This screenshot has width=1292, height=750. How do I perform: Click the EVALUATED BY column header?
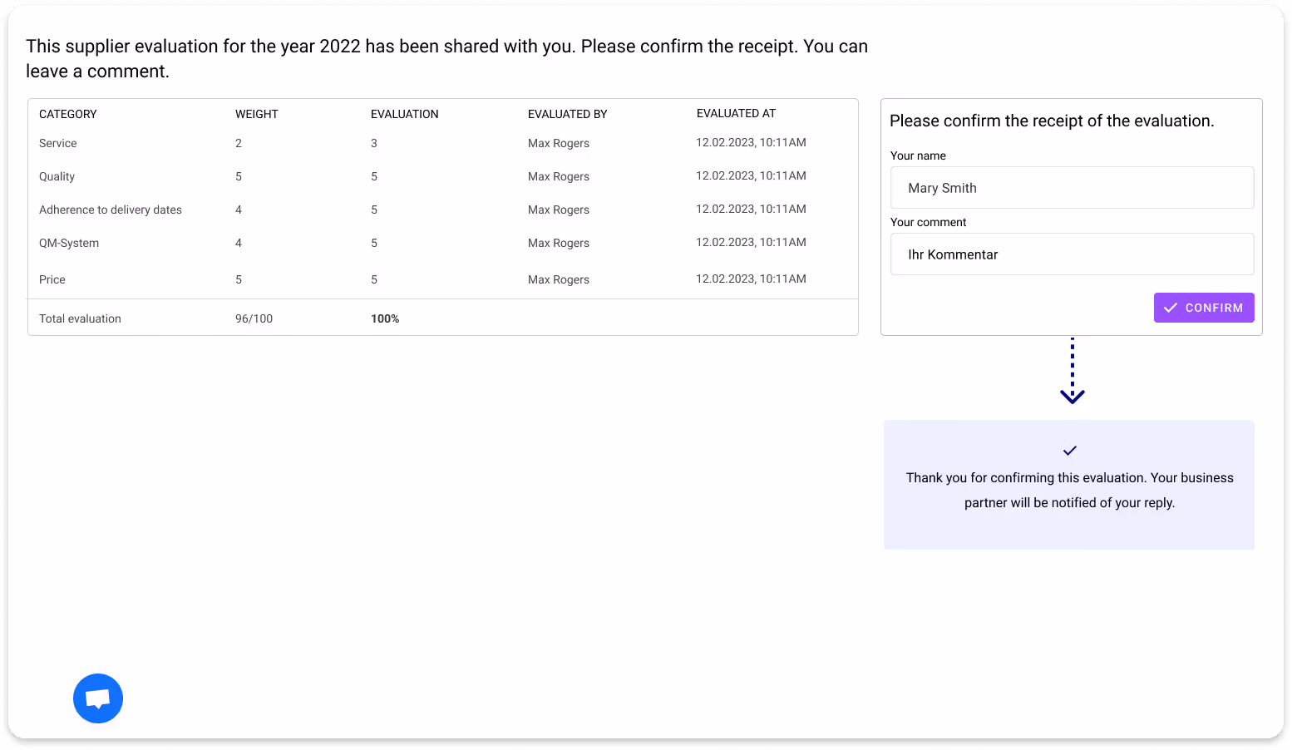568,114
